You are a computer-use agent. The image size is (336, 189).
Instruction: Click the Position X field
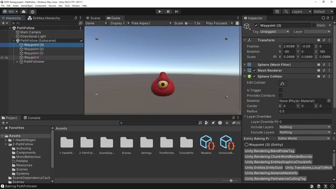click(x=289, y=46)
